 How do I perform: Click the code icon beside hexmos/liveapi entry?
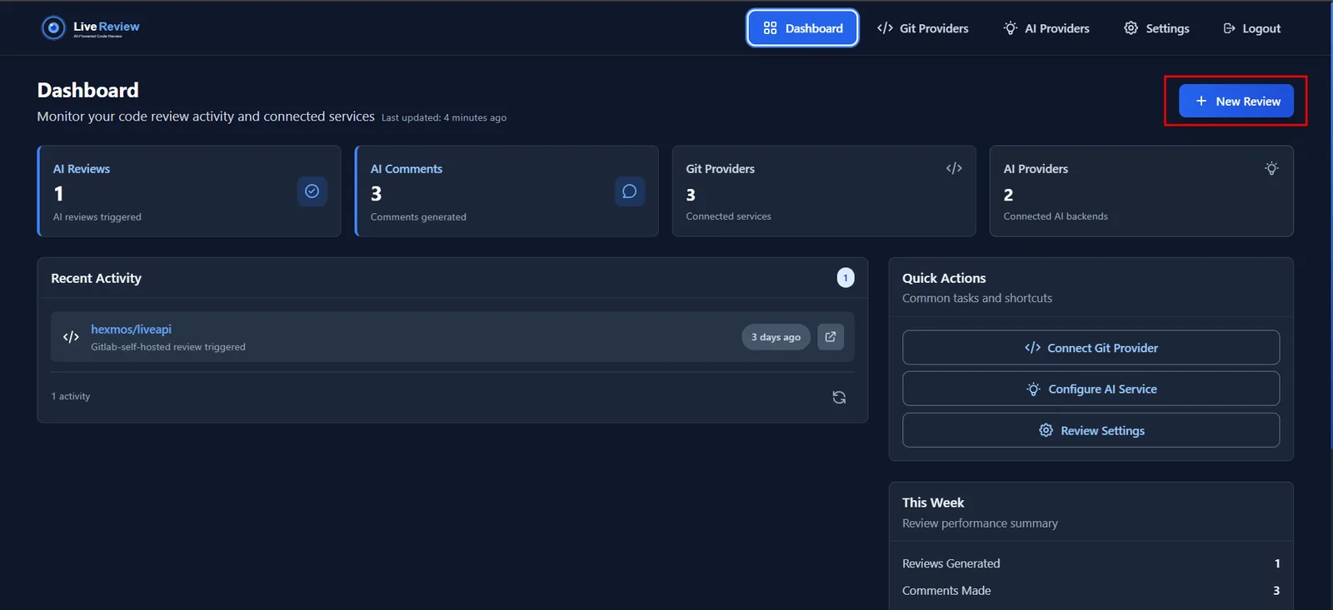click(x=71, y=337)
